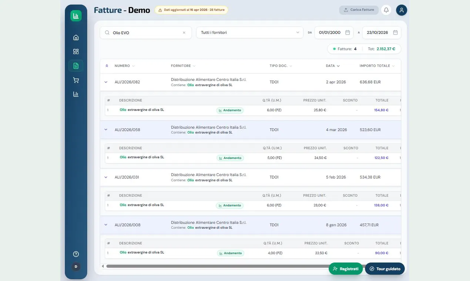Open the dashboard grid icon in sidebar
Image resolution: width=470 pixels, height=281 pixels.
[x=76, y=51]
